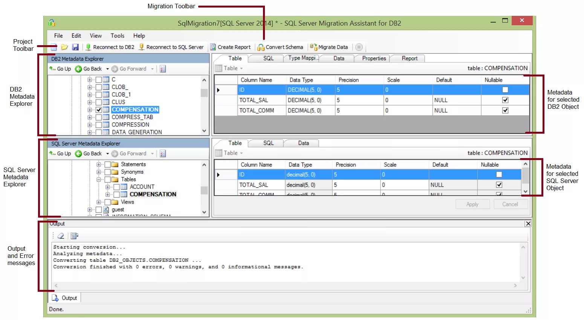Click Reconnect to SQL Server toolbar button
584x320 pixels.
(x=171, y=47)
